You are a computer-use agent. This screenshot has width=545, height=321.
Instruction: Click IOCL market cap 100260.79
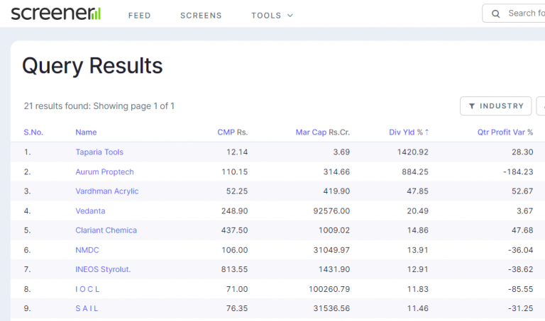click(329, 289)
